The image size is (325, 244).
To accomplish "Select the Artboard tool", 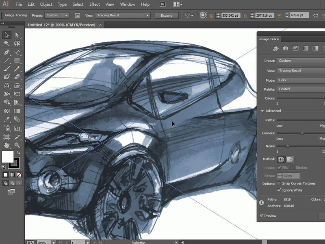I will 6,137.
